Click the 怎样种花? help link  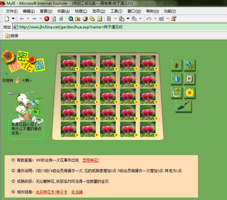point(91,160)
